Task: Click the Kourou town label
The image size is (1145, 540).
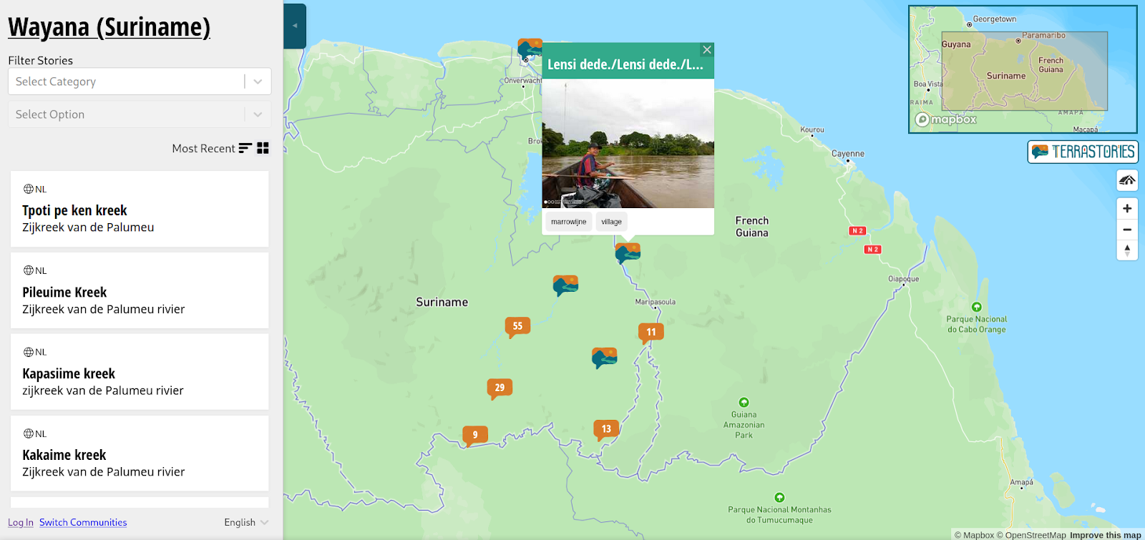Action: (x=812, y=130)
